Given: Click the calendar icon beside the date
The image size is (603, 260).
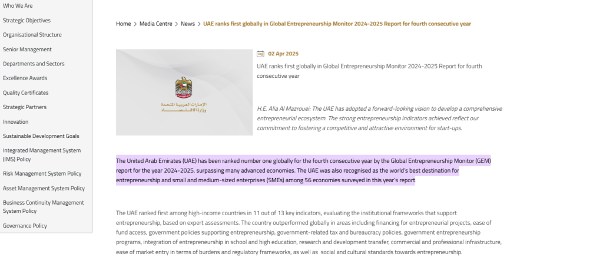Looking at the screenshot, I should pyautogui.click(x=260, y=54).
